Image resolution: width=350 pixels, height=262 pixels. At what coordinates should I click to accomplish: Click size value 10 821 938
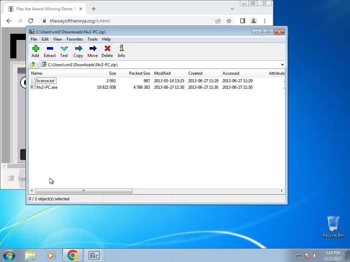(106, 87)
